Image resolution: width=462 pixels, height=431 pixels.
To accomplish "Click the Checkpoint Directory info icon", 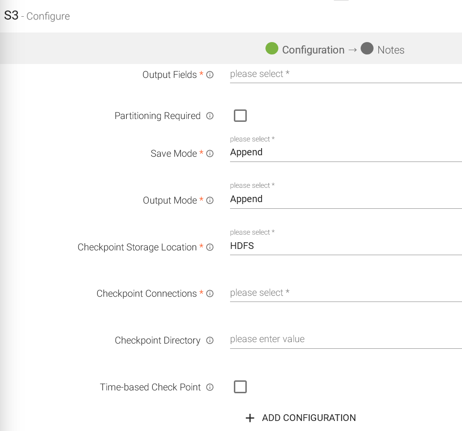I will coord(209,341).
